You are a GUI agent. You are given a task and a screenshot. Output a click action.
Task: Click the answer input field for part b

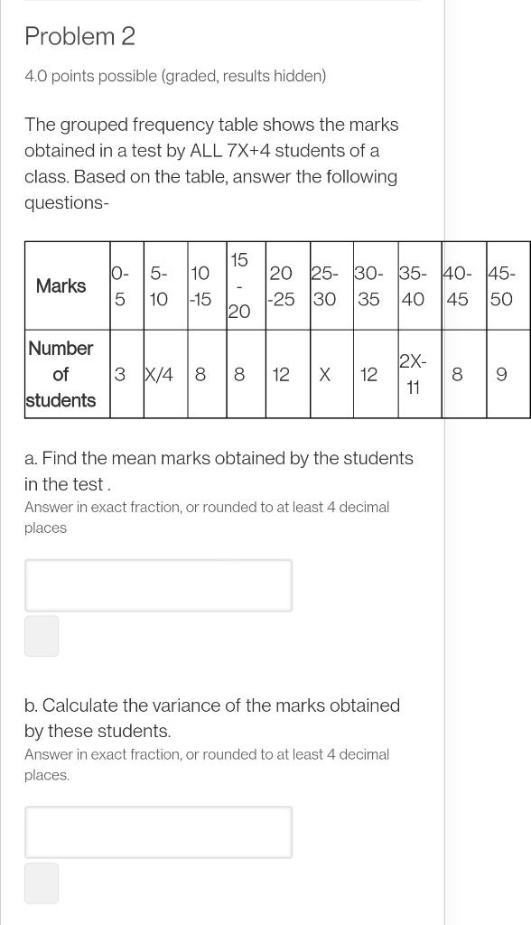click(158, 832)
